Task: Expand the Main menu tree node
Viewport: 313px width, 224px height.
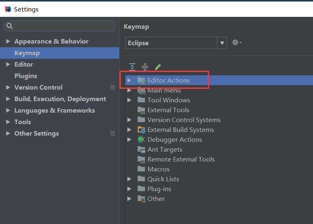Action: point(129,90)
